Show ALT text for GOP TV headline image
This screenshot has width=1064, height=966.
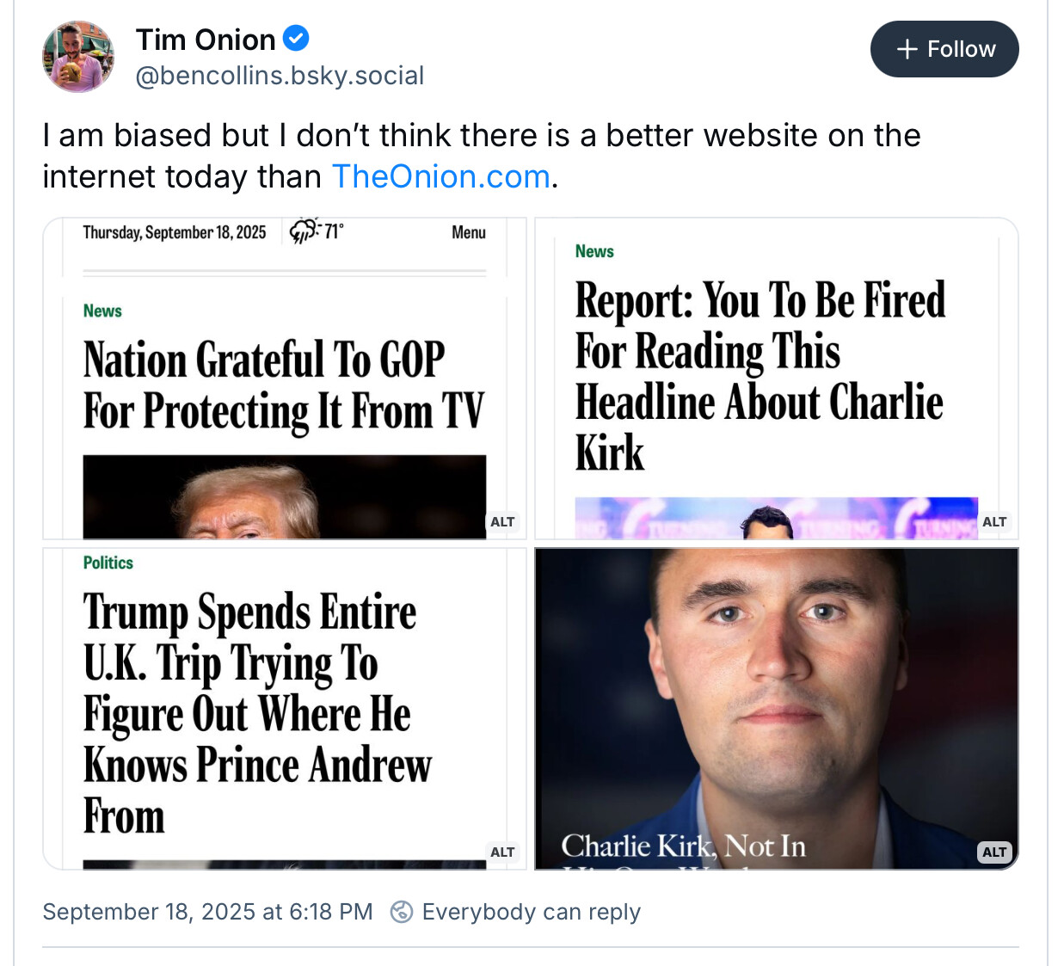click(502, 521)
